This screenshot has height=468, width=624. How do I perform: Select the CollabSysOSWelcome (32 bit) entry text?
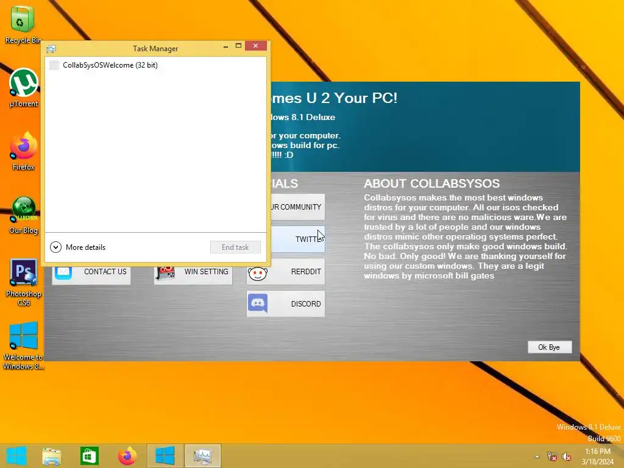[x=110, y=65]
